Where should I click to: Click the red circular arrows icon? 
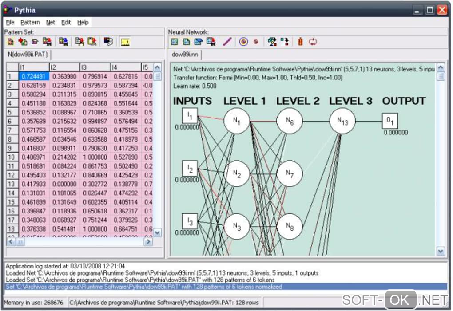(313, 42)
